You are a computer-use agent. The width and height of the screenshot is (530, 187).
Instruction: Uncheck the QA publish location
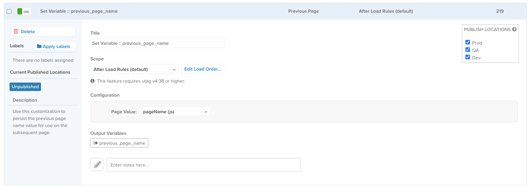pyautogui.click(x=468, y=50)
